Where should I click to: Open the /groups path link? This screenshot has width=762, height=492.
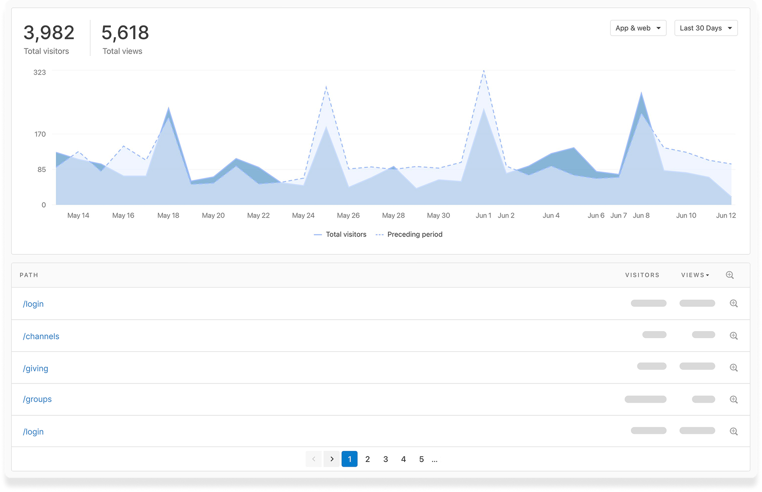pos(37,399)
